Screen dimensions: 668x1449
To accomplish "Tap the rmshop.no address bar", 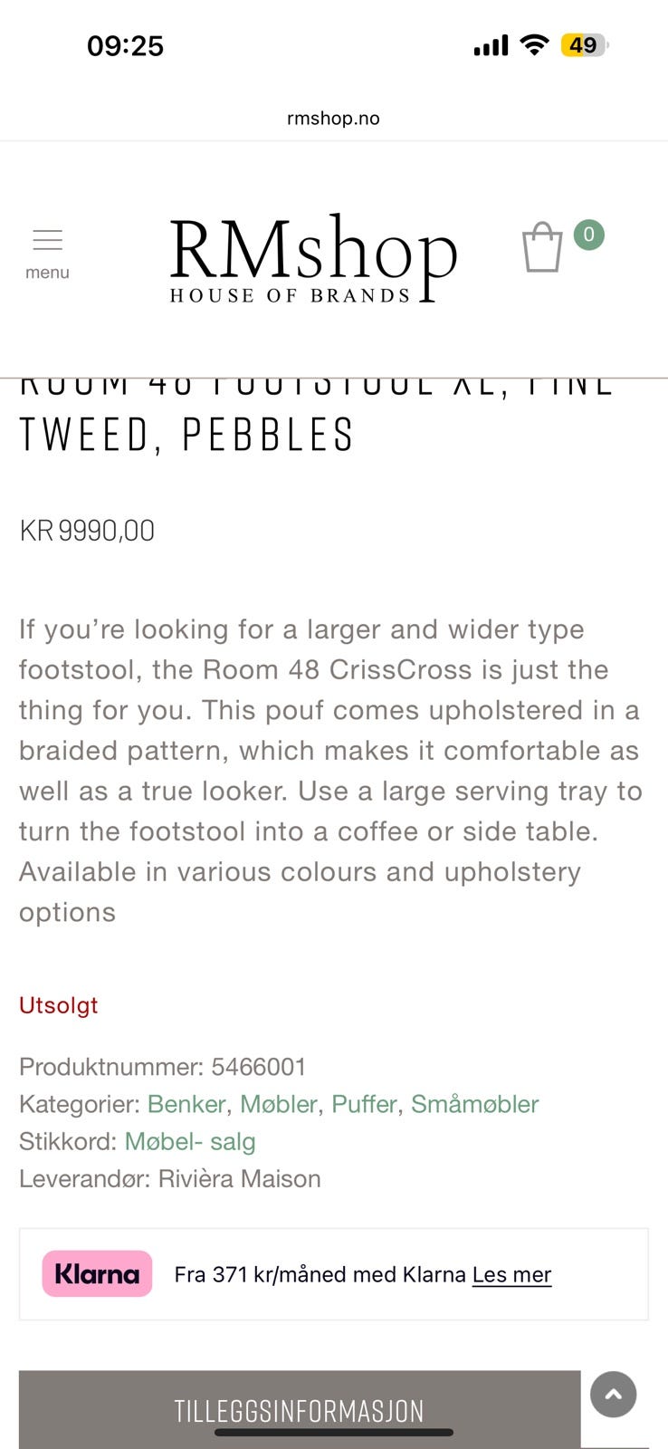I will (x=333, y=118).
